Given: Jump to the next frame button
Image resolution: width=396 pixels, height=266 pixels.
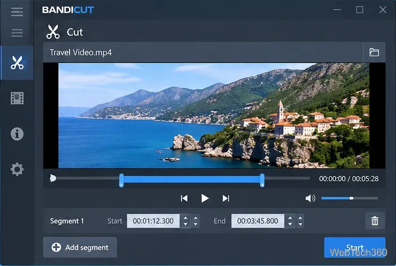Looking at the screenshot, I should 226,198.
